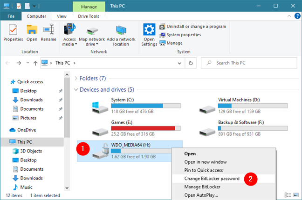The height and width of the screenshot is (200, 302).
Task: Click the Open folder ribbon icon
Action: pyautogui.click(x=32, y=30)
